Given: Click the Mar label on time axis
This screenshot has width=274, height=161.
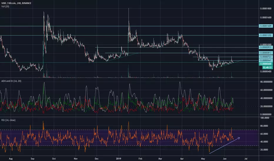Looking at the screenshot, I should click(160, 159).
